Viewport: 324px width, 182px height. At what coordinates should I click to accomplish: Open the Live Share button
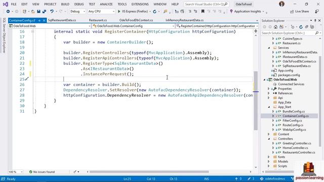point(299,12)
